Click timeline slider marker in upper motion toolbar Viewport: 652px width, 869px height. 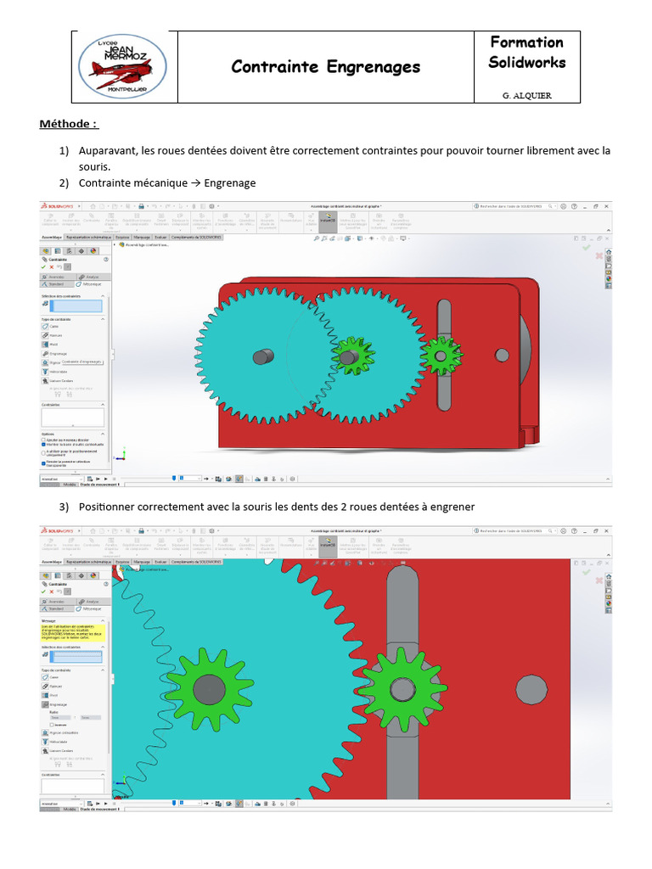click(x=174, y=479)
